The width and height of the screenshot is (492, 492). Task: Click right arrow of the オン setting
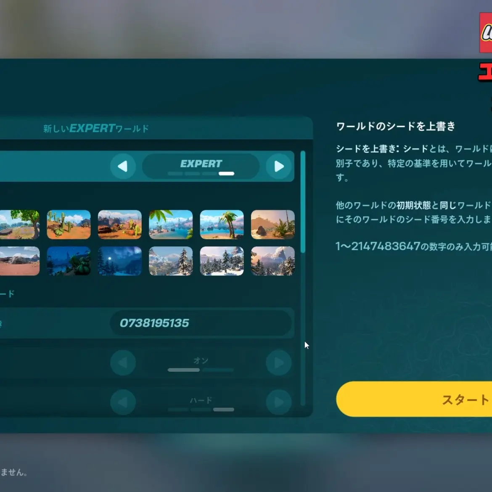point(279,363)
